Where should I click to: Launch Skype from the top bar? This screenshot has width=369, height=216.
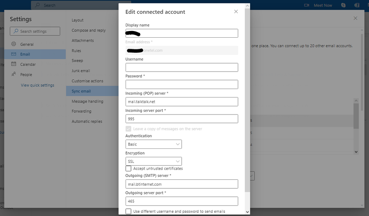(x=343, y=5)
